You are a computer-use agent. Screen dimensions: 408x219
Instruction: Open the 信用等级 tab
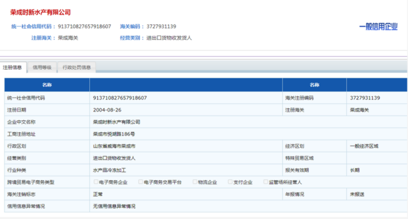coord(42,68)
